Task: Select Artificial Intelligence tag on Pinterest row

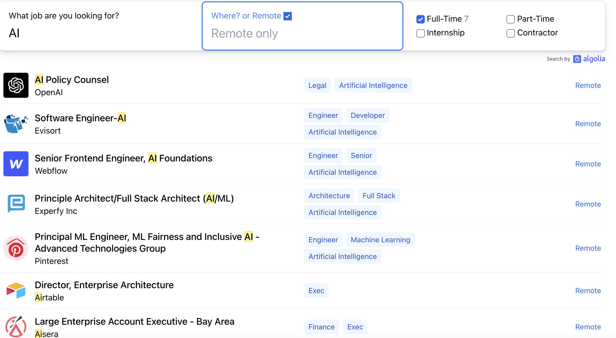Action: (x=343, y=256)
